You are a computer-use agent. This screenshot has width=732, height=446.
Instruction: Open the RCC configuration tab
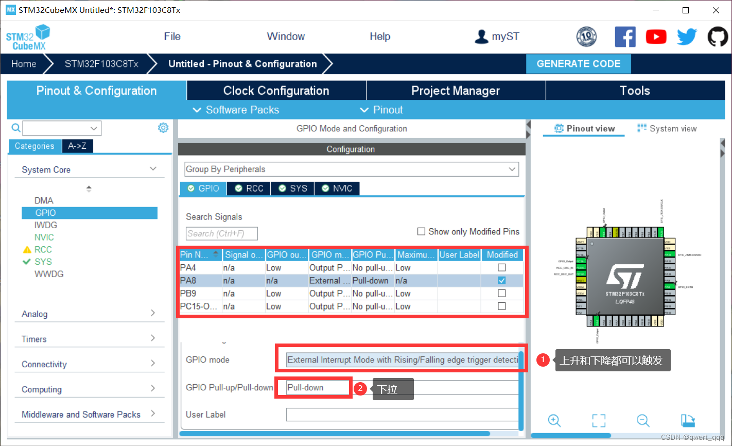coord(249,188)
